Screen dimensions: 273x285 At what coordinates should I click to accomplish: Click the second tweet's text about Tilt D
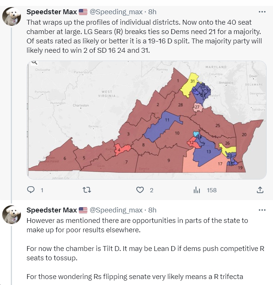coord(145,248)
